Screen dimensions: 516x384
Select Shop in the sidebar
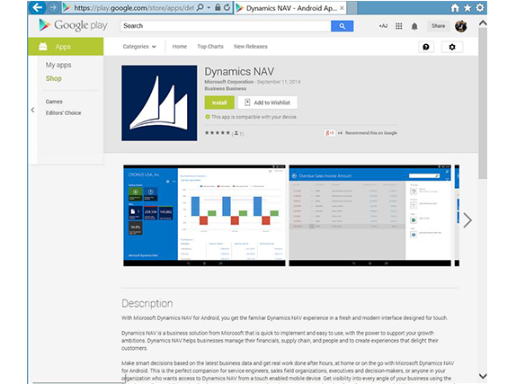pos(54,78)
